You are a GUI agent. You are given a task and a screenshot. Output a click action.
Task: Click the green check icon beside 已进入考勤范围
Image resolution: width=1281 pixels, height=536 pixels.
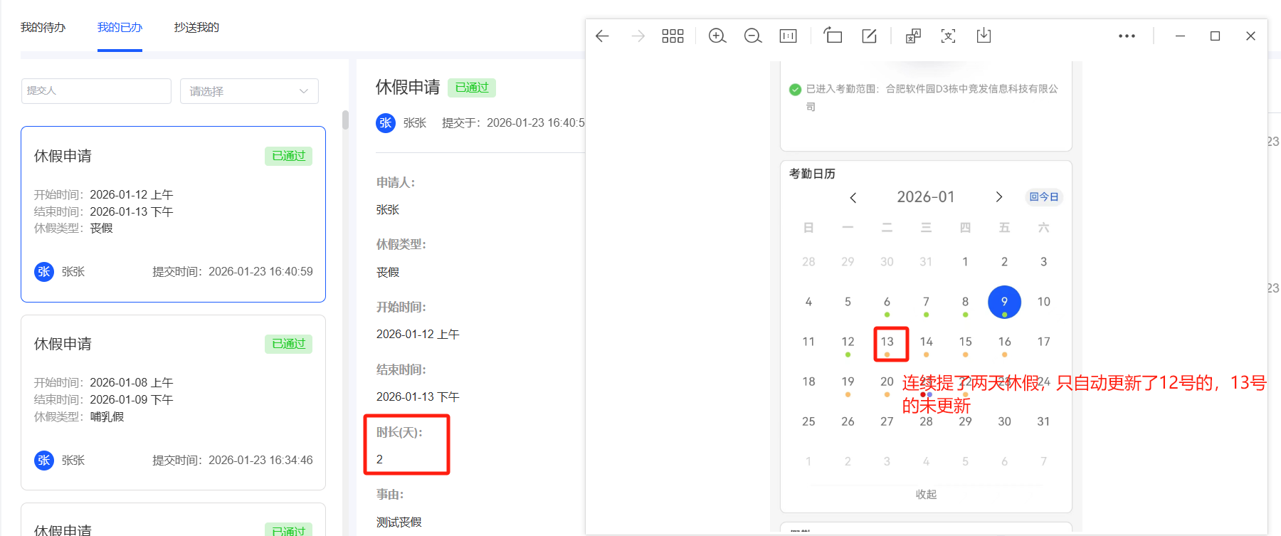795,90
